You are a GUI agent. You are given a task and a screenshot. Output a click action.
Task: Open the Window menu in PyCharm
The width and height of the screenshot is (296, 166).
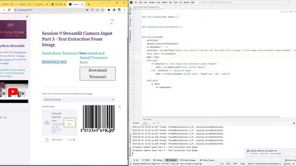coord(186,2)
